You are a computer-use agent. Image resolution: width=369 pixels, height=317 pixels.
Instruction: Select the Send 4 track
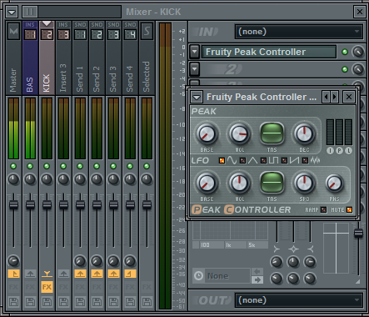point(130,58)
